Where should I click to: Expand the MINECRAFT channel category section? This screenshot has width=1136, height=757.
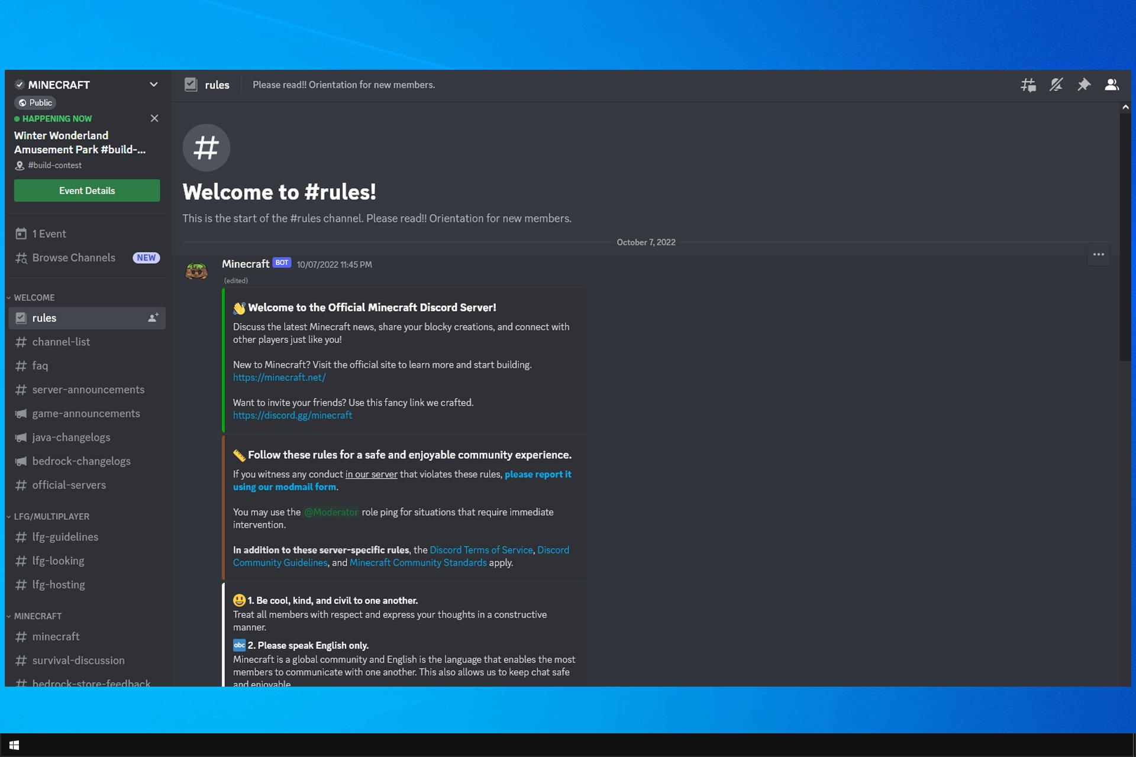pyautogui.click(x=37, y=615)
